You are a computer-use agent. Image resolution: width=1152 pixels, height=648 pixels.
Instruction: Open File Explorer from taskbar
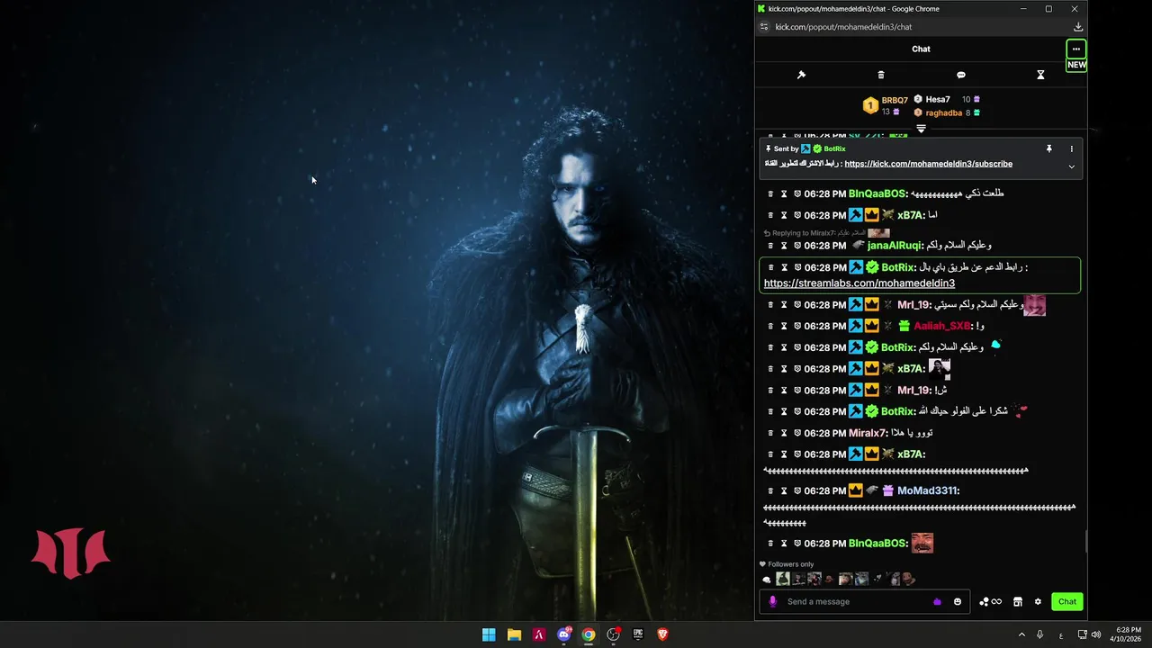pyautogui.click(x=514, y=634)
